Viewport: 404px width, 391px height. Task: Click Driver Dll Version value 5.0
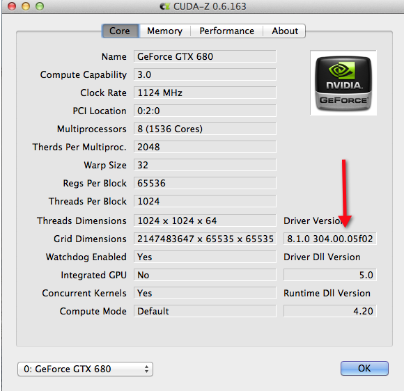[x=329, y=275]
